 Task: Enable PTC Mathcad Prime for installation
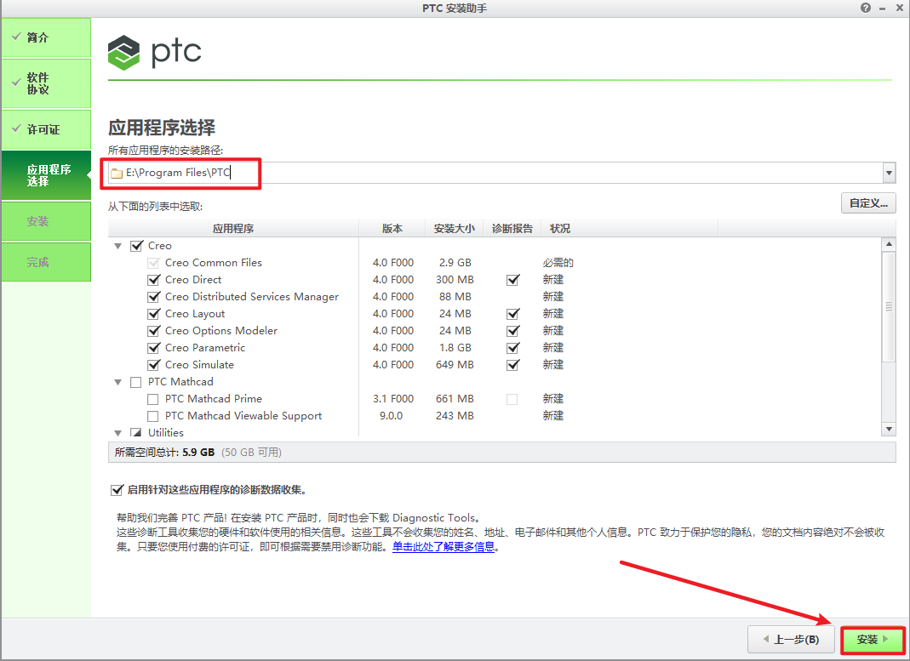click(x=153, y=398)
